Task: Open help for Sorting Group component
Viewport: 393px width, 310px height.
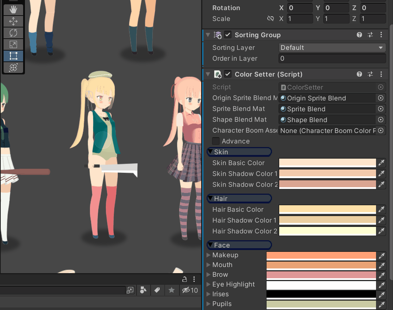Action: point(359,35)
